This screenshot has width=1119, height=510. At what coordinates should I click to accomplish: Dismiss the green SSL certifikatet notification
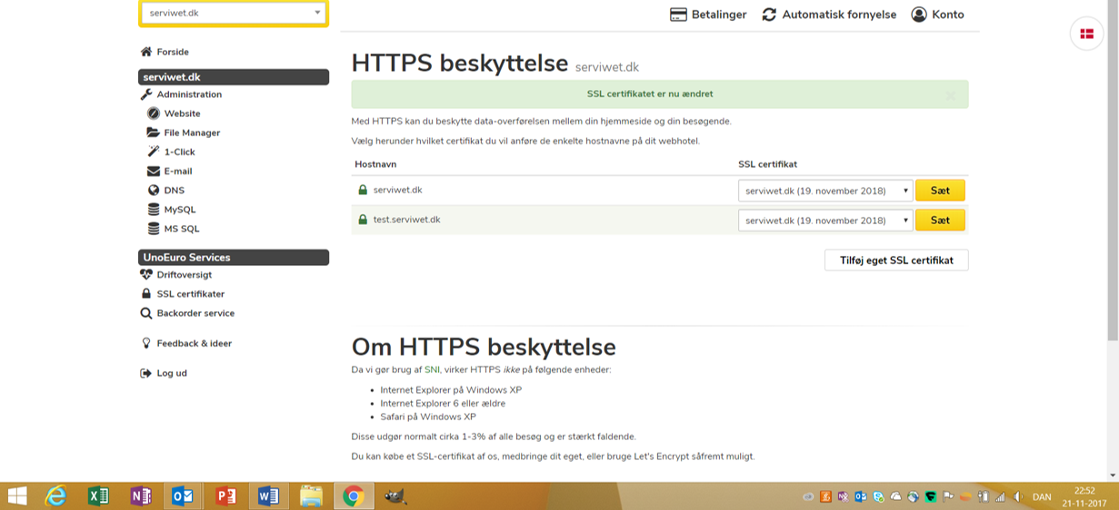[950, 94]
